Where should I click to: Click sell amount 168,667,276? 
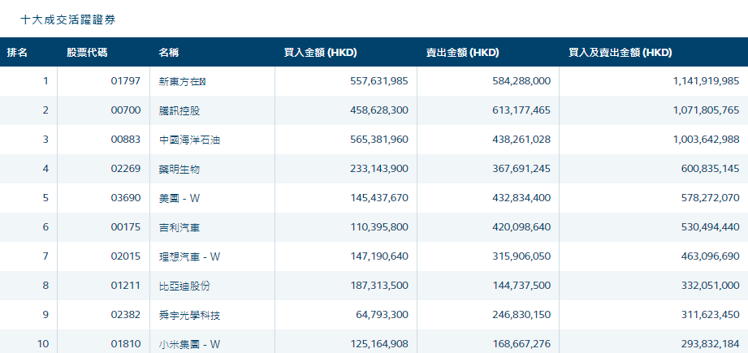(521, 344)
